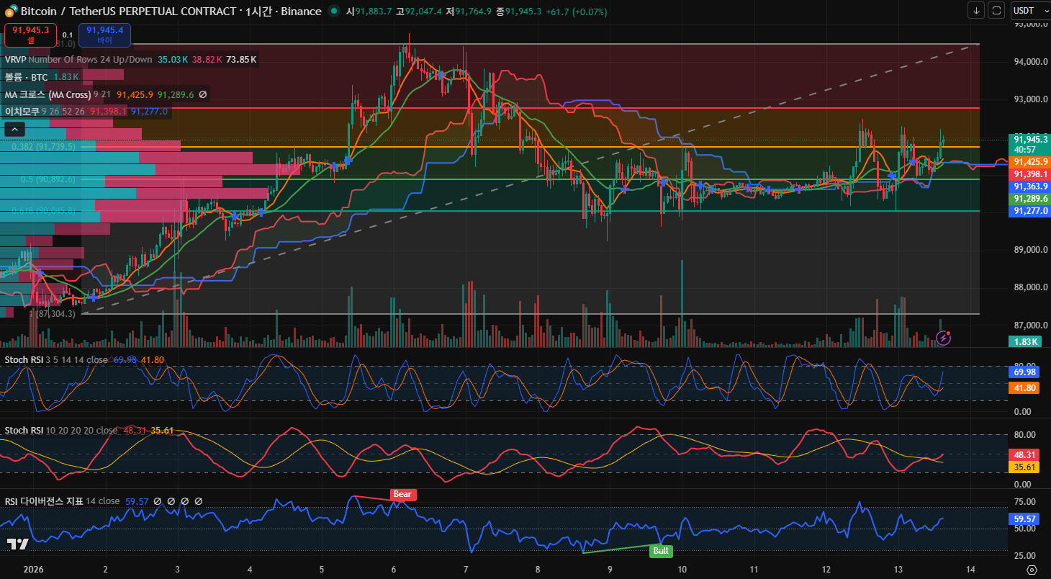The width and height of the screenshot is (1051, 579).
Task: Click the green market status dot
Action: coord(333,12)
